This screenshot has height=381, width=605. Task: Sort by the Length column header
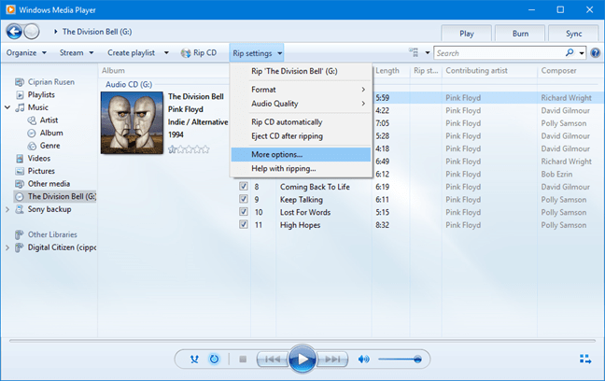pos(390,71)
